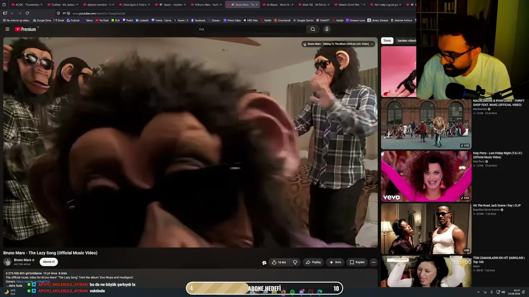Open the Kick bookmark
The width and height of the screenshot is (529, 297).
115,20
